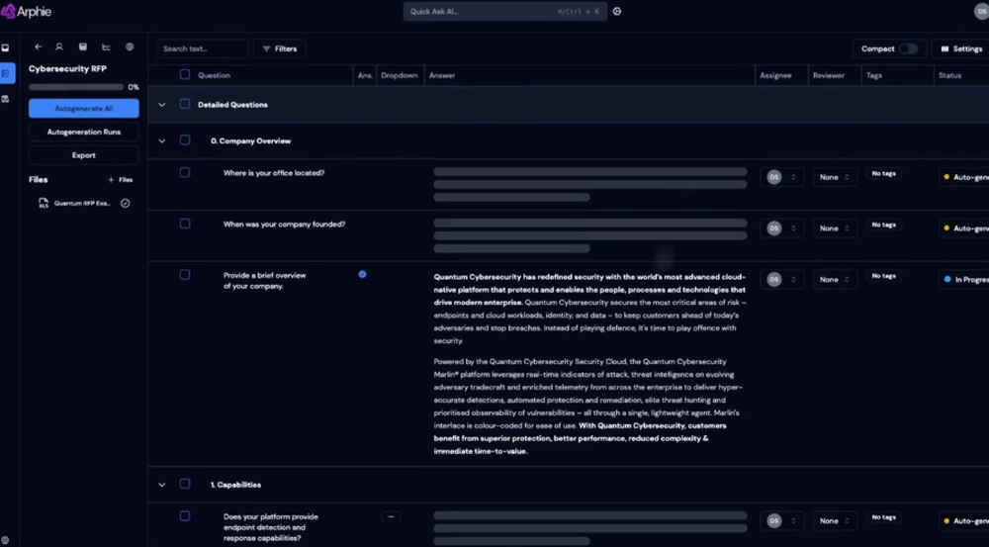Click the funnel icon in the Filters button
This screenshot has width=989, height=547.
tap(266, 48)
